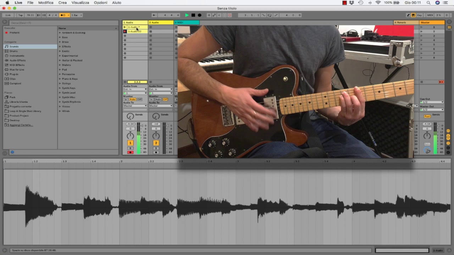Start playback with the green Play button
The width and height of the screenshot is (454, 255).
click(x=187, y=15)
